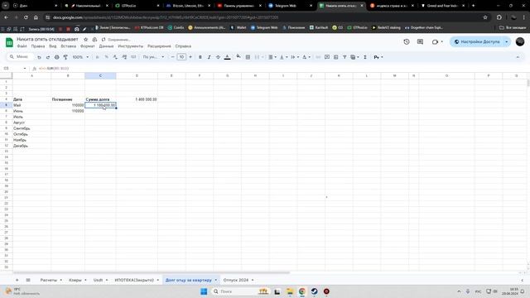Move document with folder icon

point(94,40)
